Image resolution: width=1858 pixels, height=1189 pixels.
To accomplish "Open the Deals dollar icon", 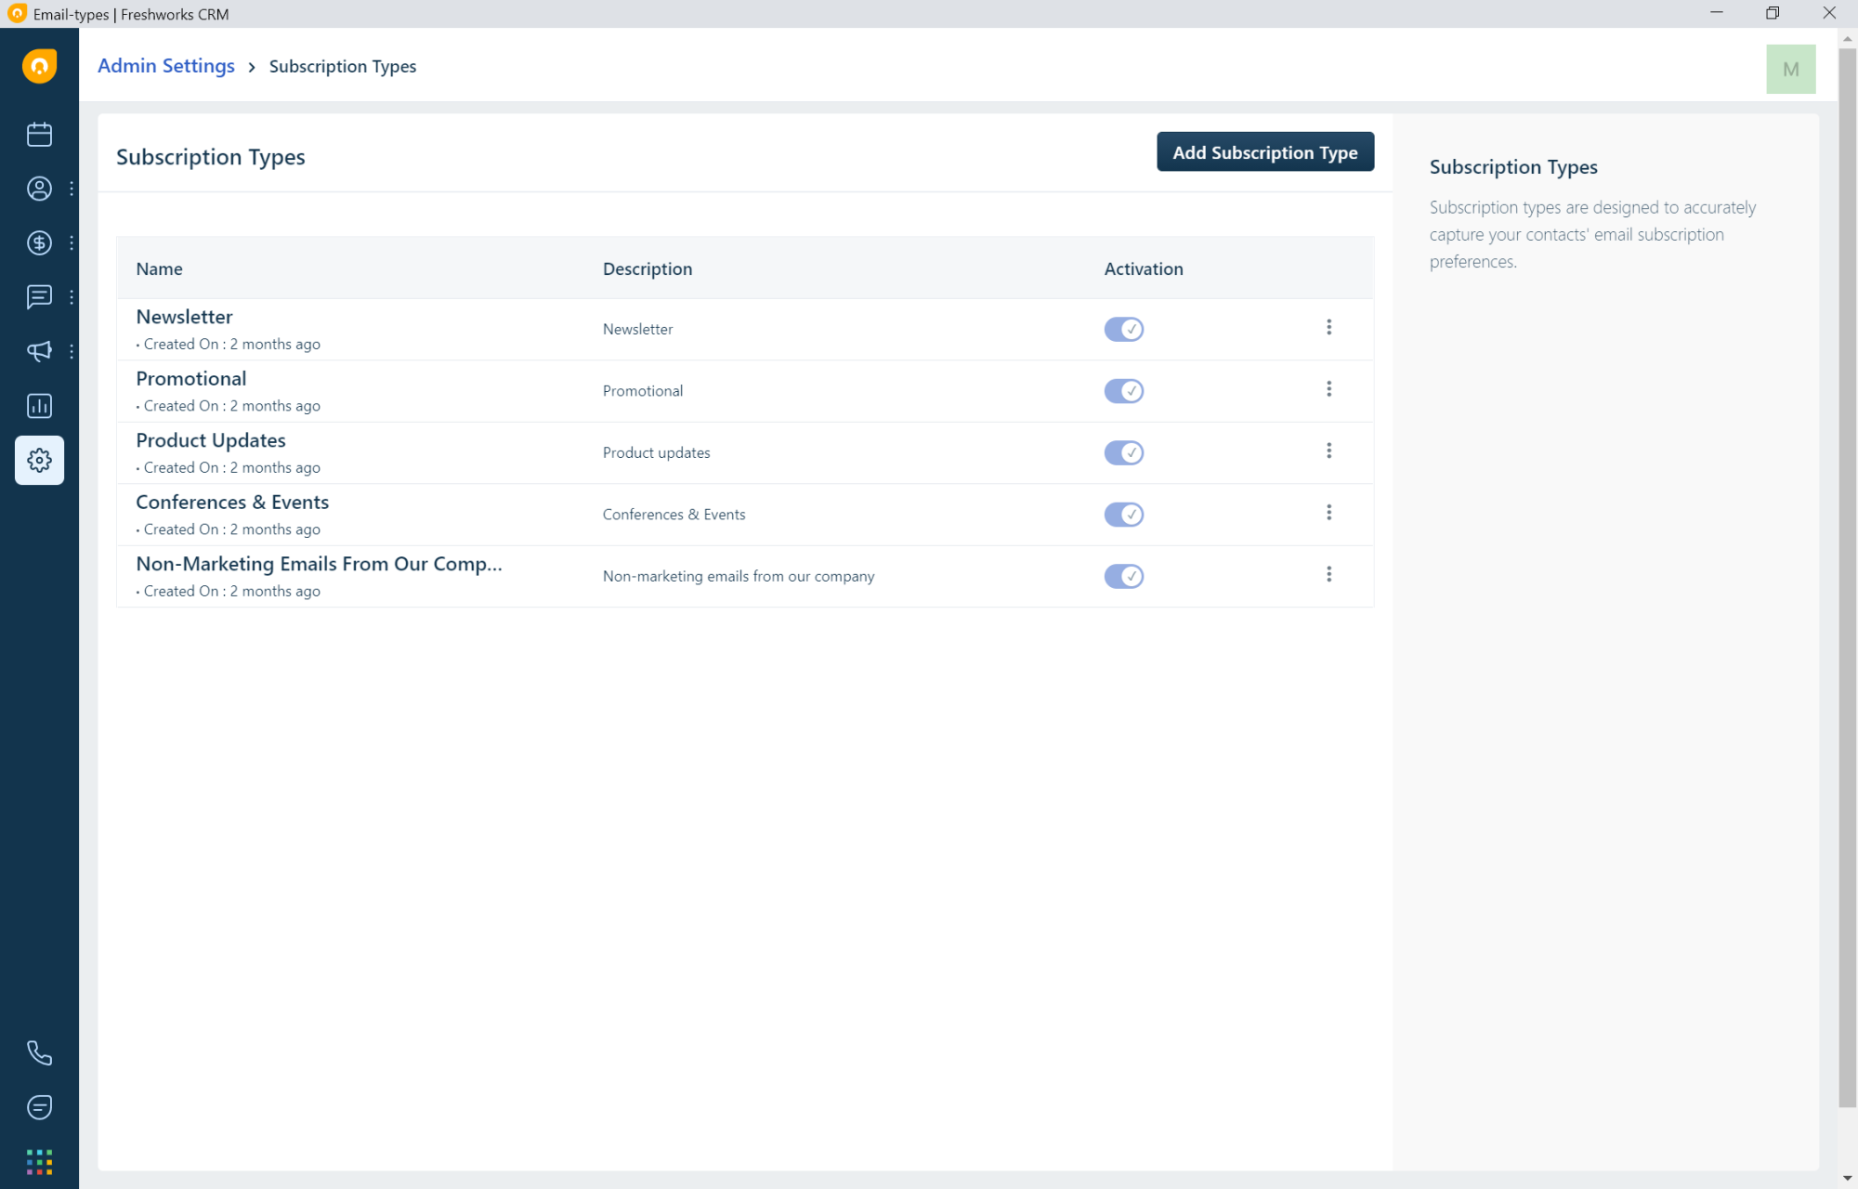I will [x=39, y=242].
